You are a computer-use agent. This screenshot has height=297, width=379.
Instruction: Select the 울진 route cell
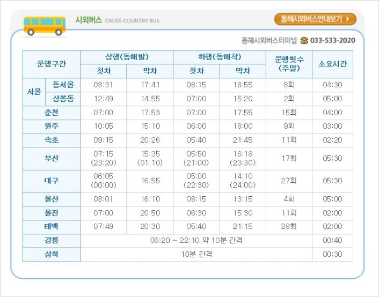(x=51, y=213)
